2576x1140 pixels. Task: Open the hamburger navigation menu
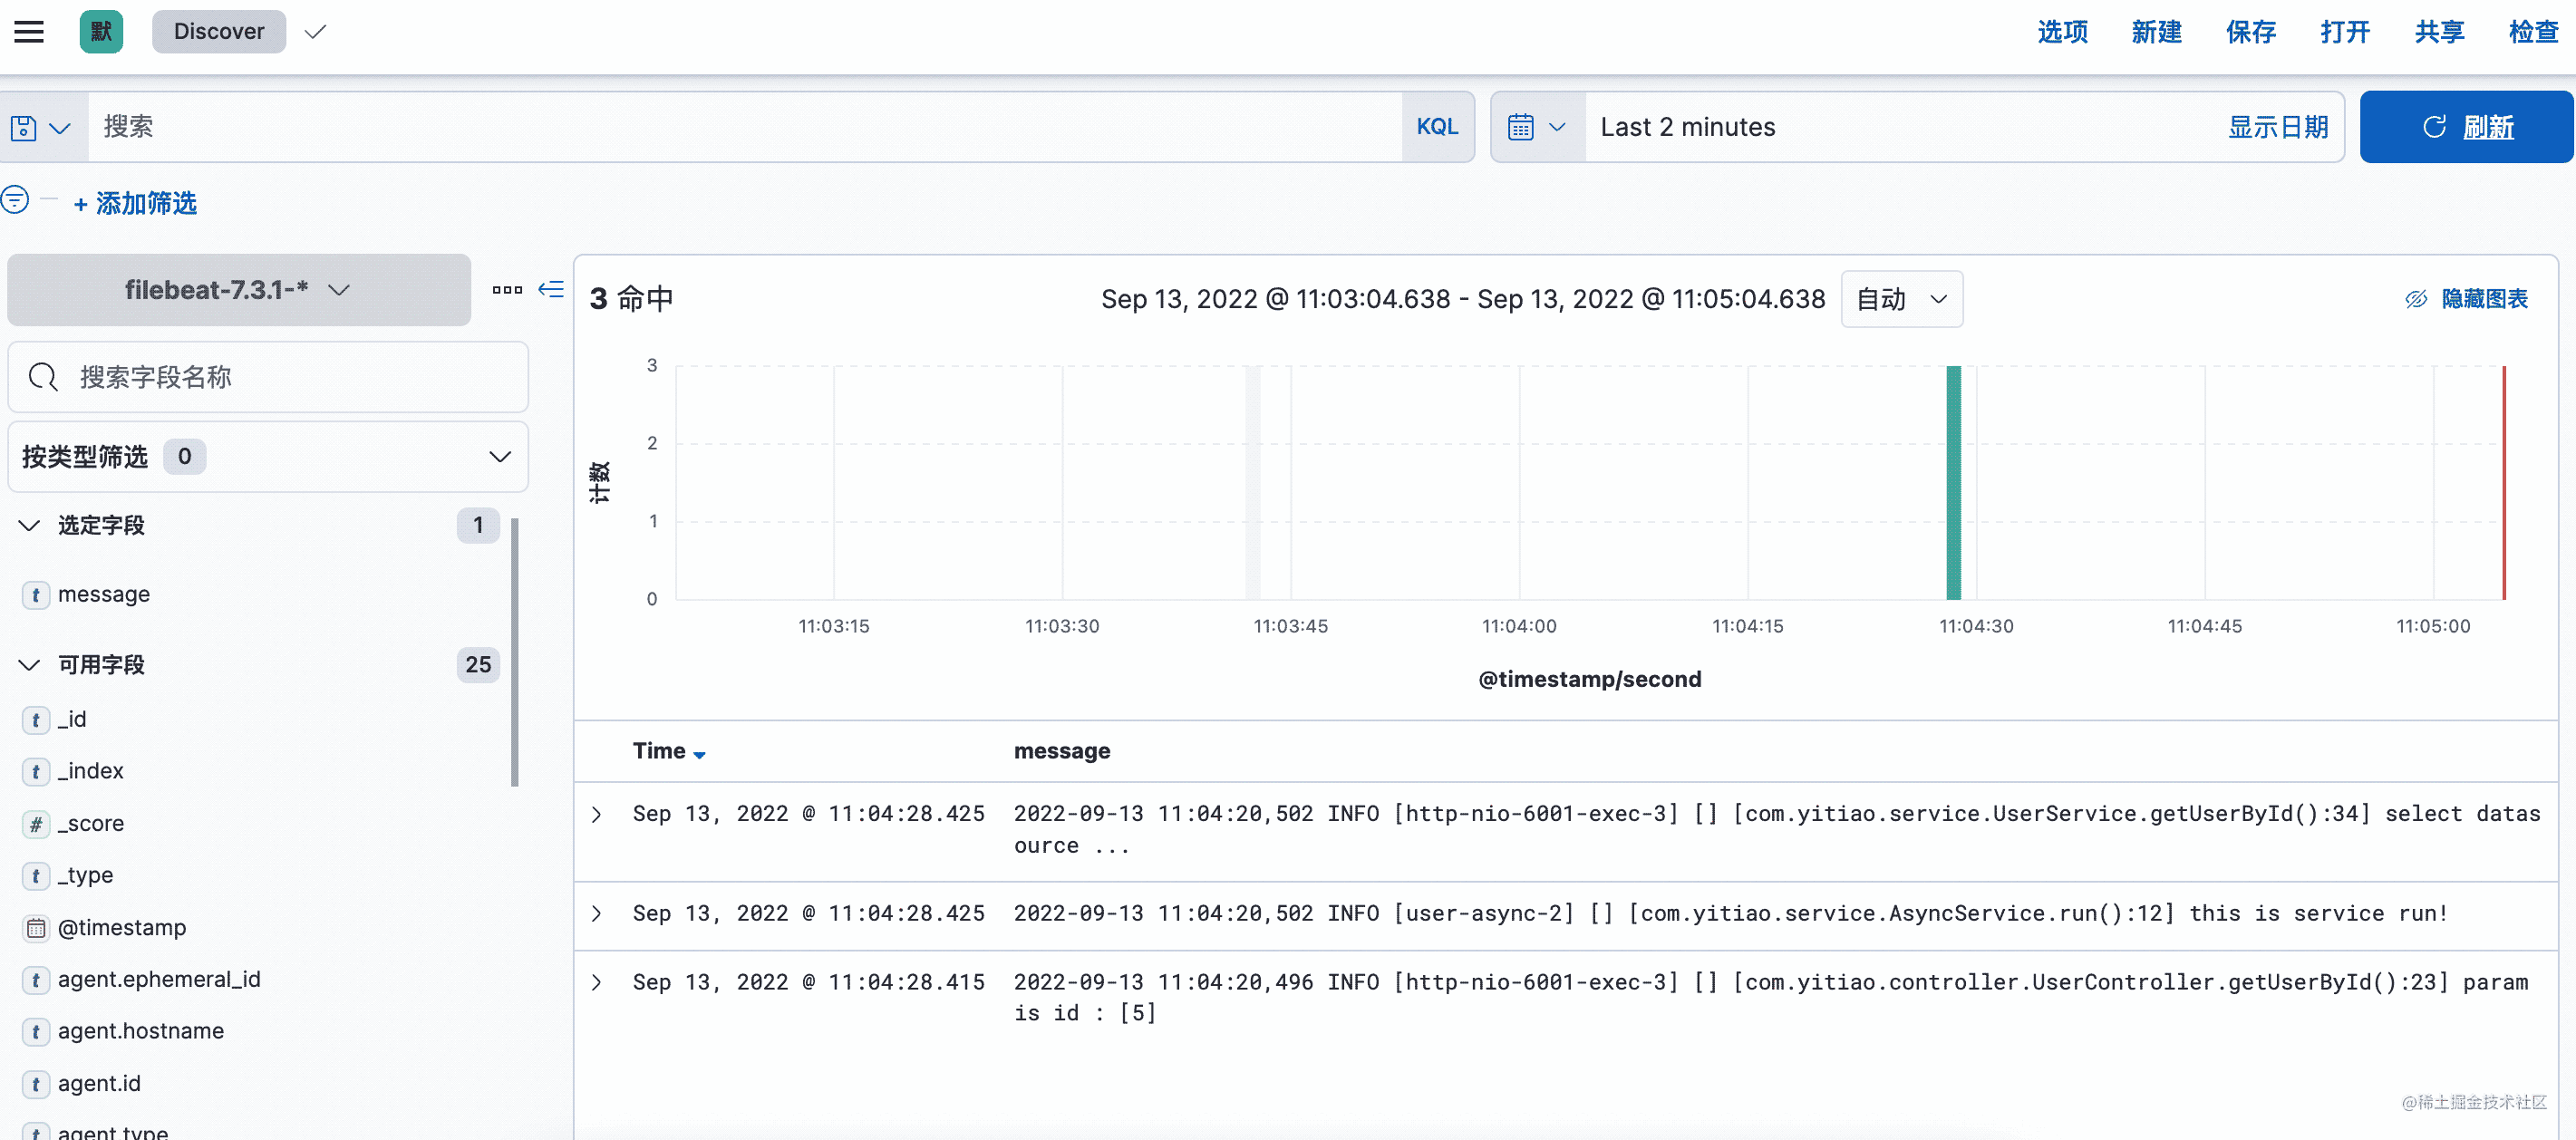29,32
